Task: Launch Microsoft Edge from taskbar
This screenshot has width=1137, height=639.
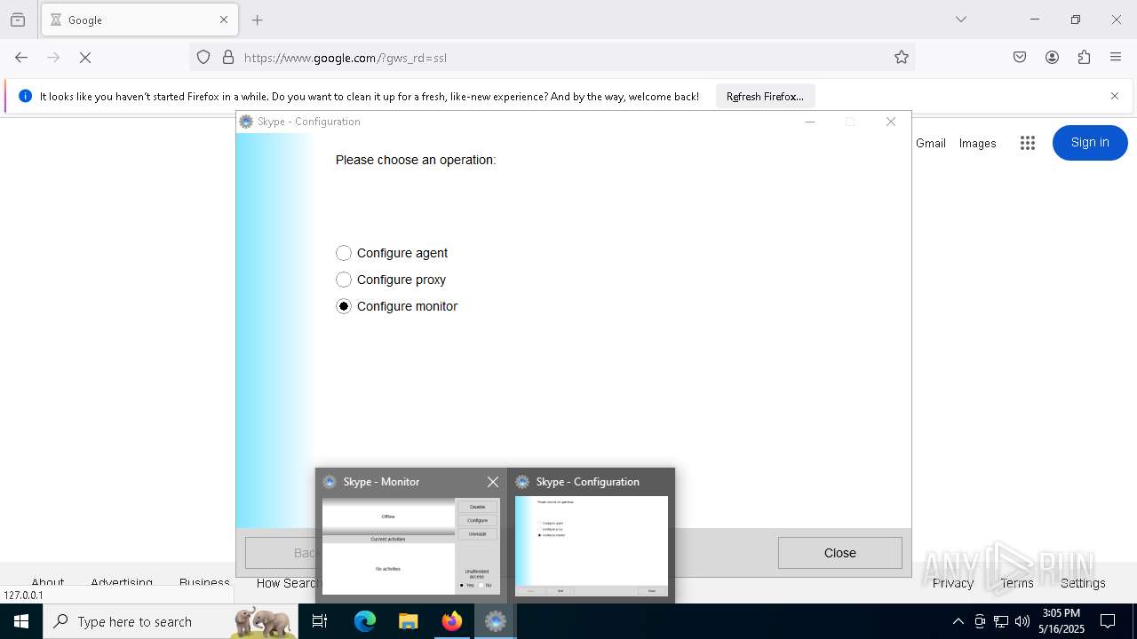Action: point(365,621)
